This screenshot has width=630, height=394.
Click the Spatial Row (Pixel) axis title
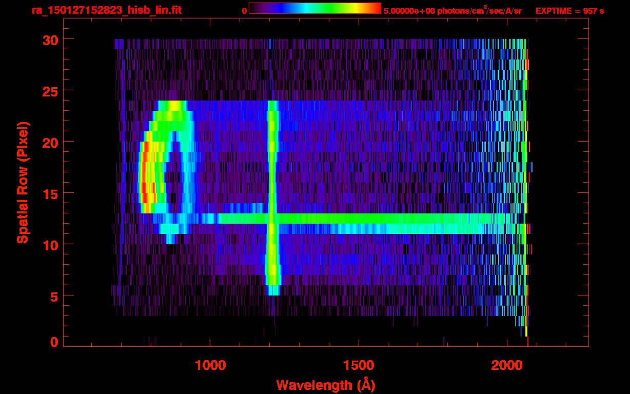22,182
